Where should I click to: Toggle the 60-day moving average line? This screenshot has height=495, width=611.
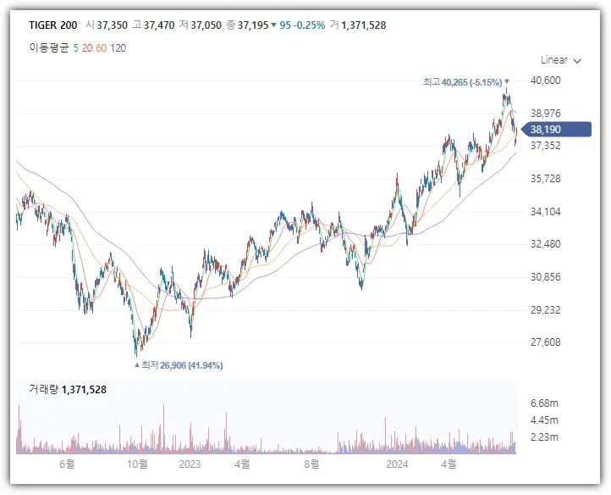click(x=101, y=48)
